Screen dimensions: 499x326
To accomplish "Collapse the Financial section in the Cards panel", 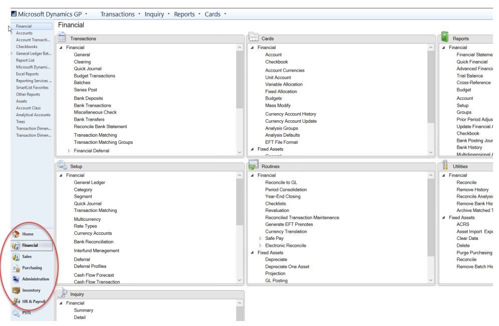I will (253, 47).
